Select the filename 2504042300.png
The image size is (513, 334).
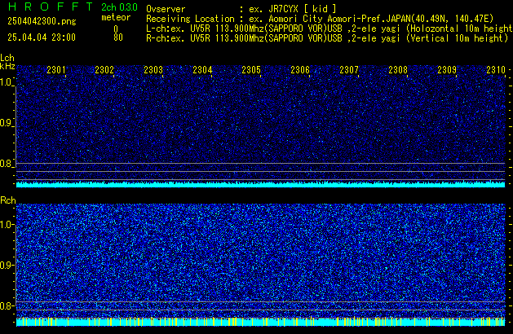point(42,21)
